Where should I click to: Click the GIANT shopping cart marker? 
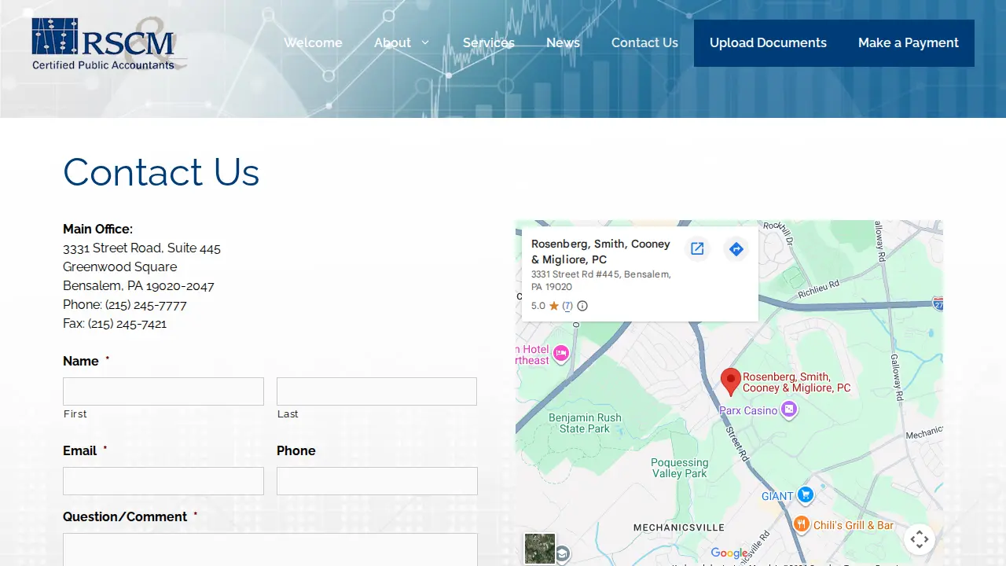click(805, 495)
